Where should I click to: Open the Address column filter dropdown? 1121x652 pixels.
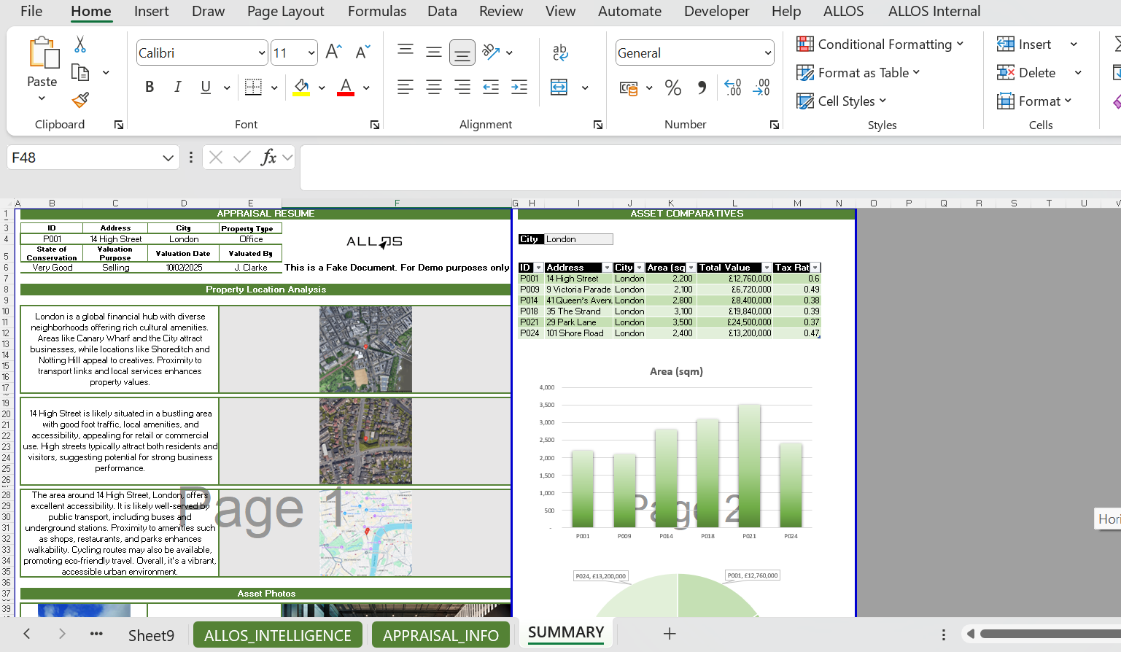(x=607, y=268)
